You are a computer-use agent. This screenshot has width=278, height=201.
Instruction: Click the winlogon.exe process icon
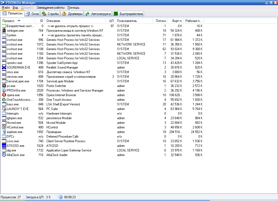[x=4, y=30]
